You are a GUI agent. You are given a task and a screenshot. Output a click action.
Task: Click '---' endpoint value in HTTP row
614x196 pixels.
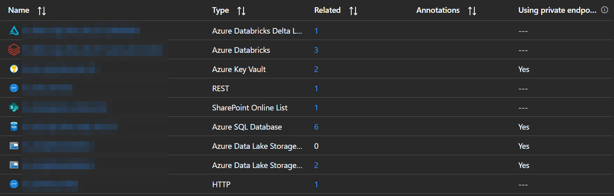point(523,184)
